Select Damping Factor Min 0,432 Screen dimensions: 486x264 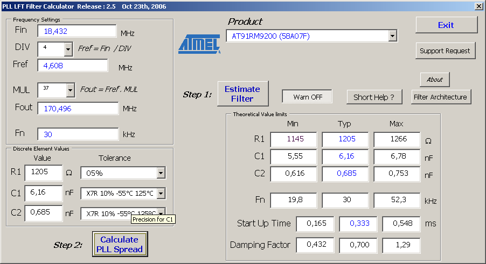315,245
